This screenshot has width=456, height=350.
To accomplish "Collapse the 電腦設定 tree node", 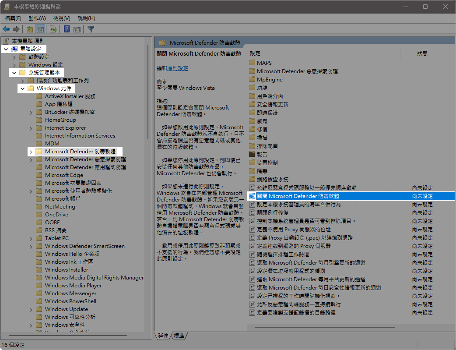I will click(6, 49).
